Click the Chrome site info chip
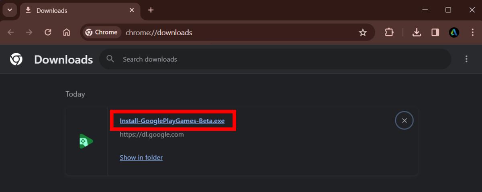Screen dimensions: 482x192 pyautogui.click(x=101, y=32)
